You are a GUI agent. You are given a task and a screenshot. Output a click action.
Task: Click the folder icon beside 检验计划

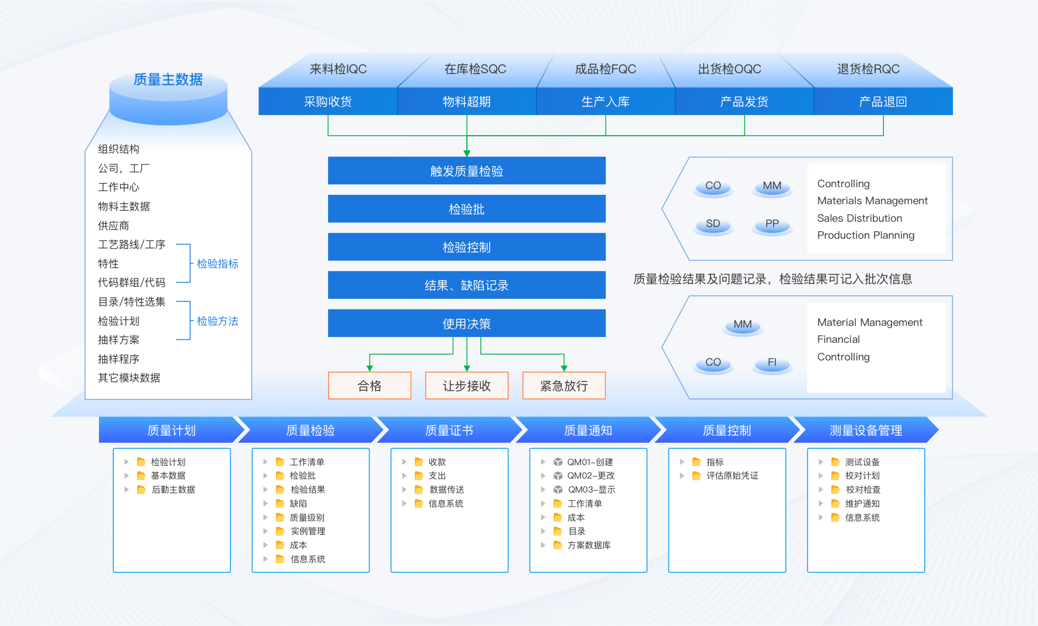coord(141,462)
